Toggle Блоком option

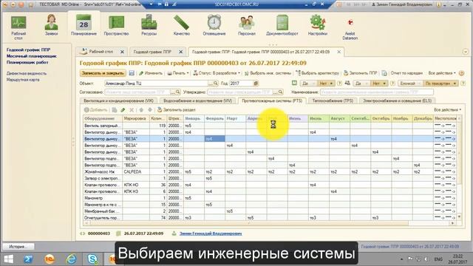(x=410, y=83)
